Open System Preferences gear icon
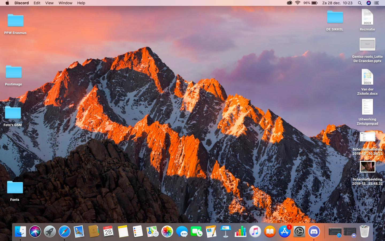 tap(299, 232)
